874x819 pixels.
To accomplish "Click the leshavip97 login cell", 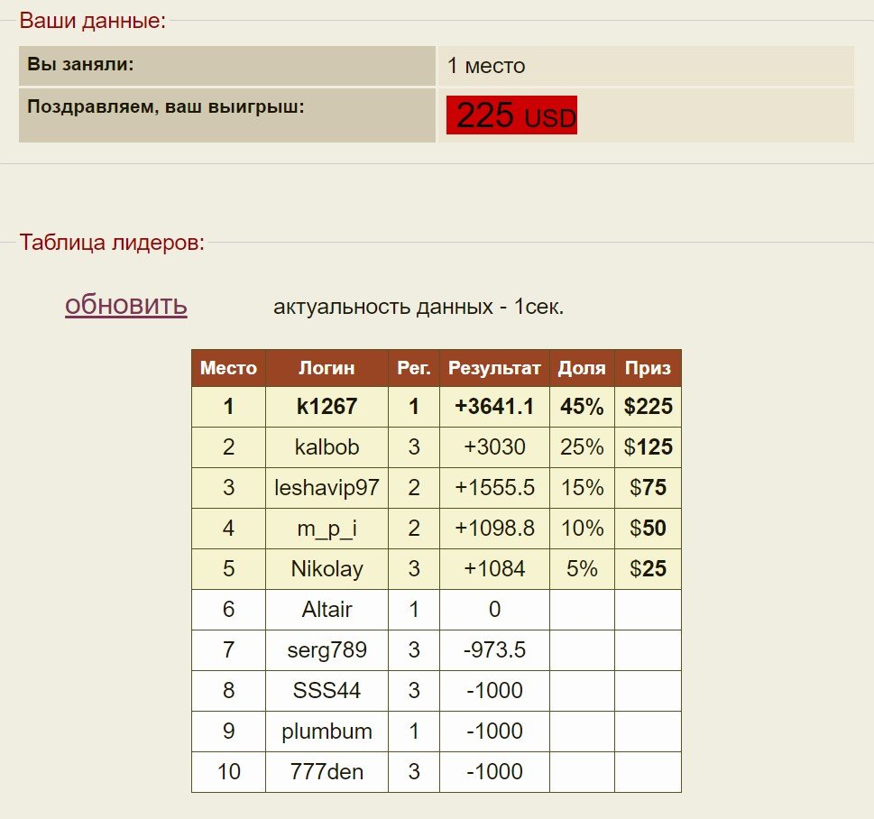I will 327,488.
